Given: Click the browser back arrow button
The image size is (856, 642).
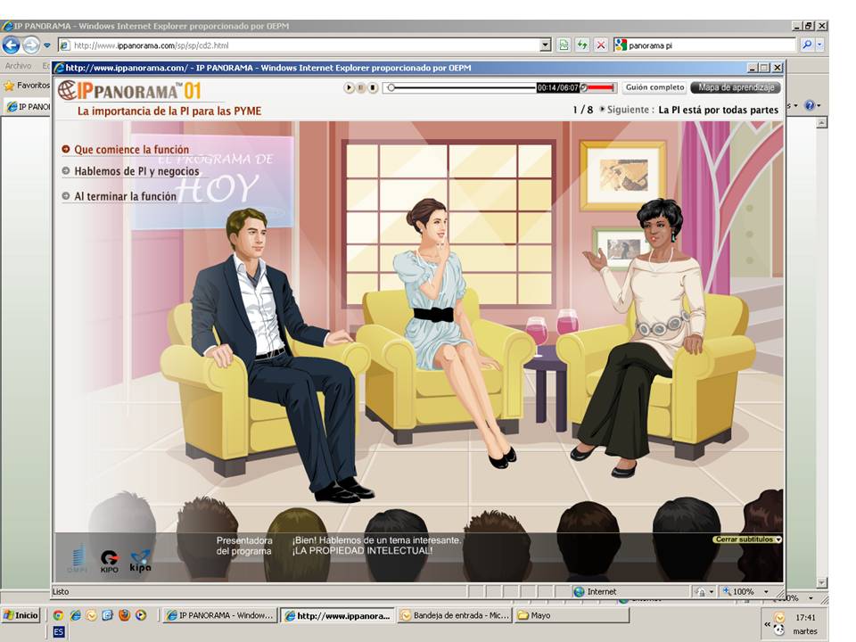Looking at the screenshot, I should coord(12,45).
